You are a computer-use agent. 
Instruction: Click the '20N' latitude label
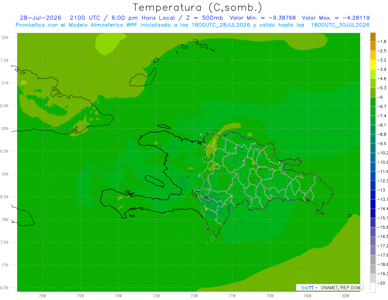5,128
